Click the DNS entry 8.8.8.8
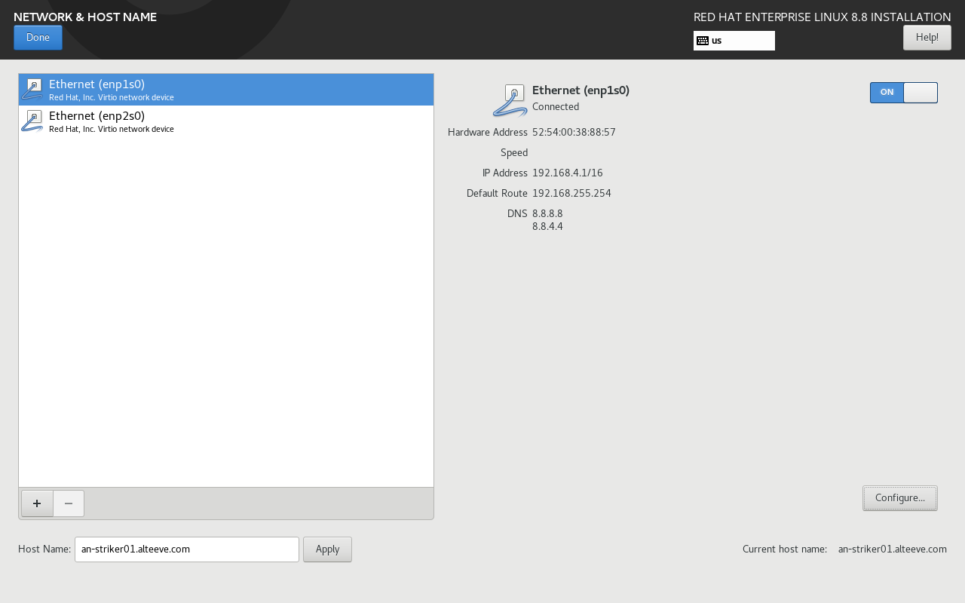 coord(547,214)
